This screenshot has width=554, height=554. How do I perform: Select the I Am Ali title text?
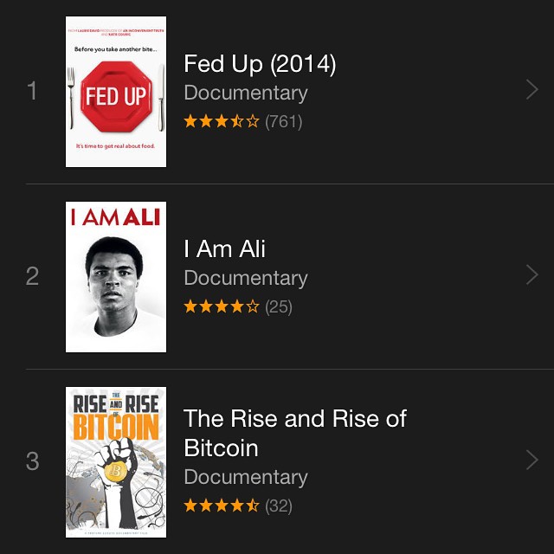tap(224, 248)
